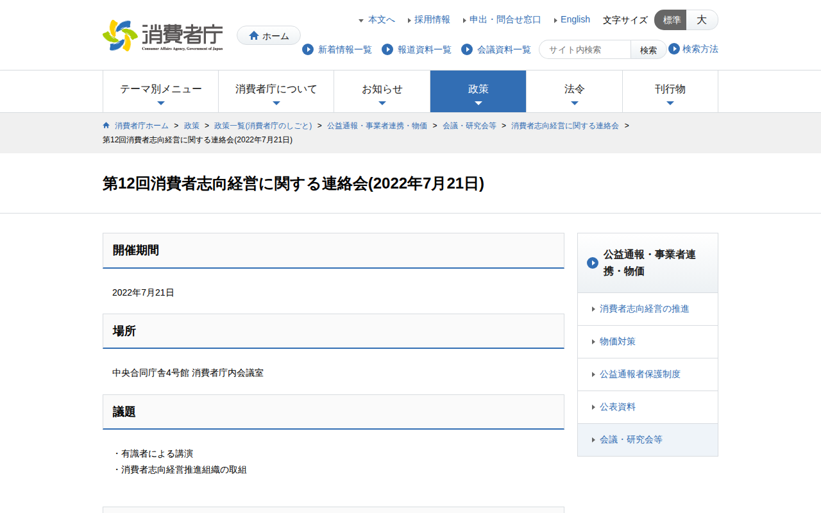The height and width of the screenshot is (513, 821).
Task: Switch the text size to 大
Action: pyautogui.click(x=702, y=20)
